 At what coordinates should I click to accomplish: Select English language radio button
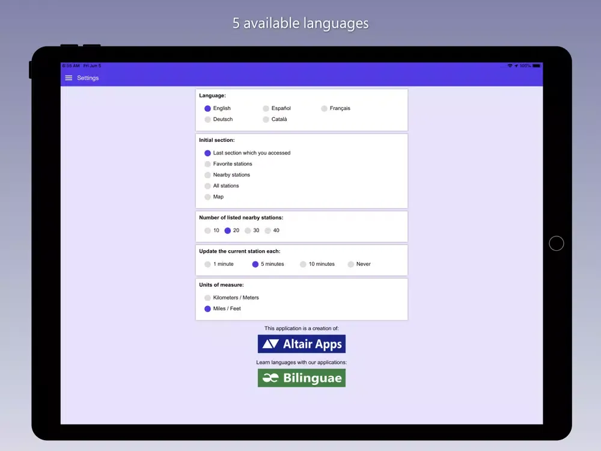(207, 108)
